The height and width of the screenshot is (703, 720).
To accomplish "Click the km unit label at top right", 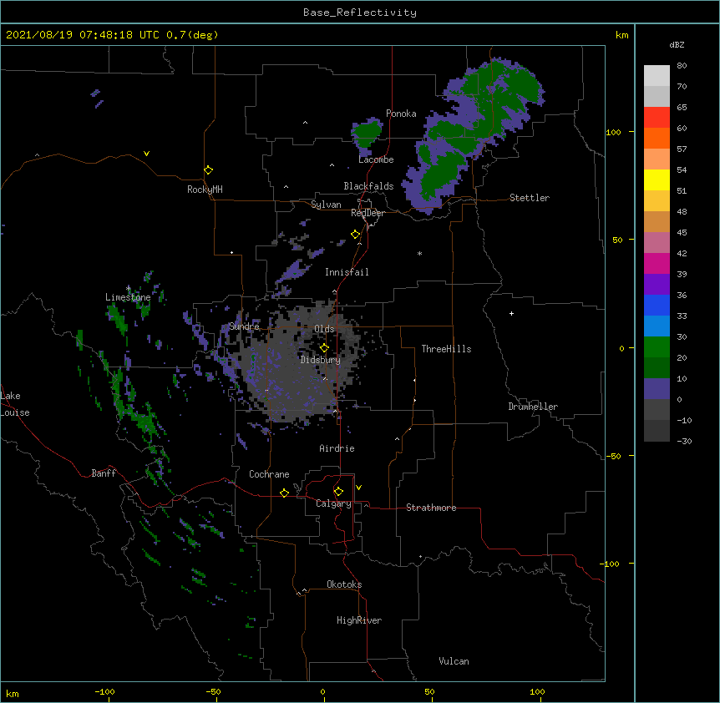I will [x=621, y=35].
